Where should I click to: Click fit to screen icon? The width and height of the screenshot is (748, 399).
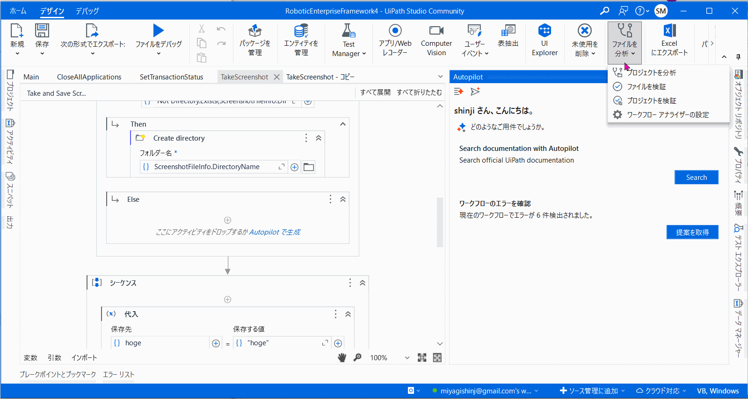[x=422, y=357]
